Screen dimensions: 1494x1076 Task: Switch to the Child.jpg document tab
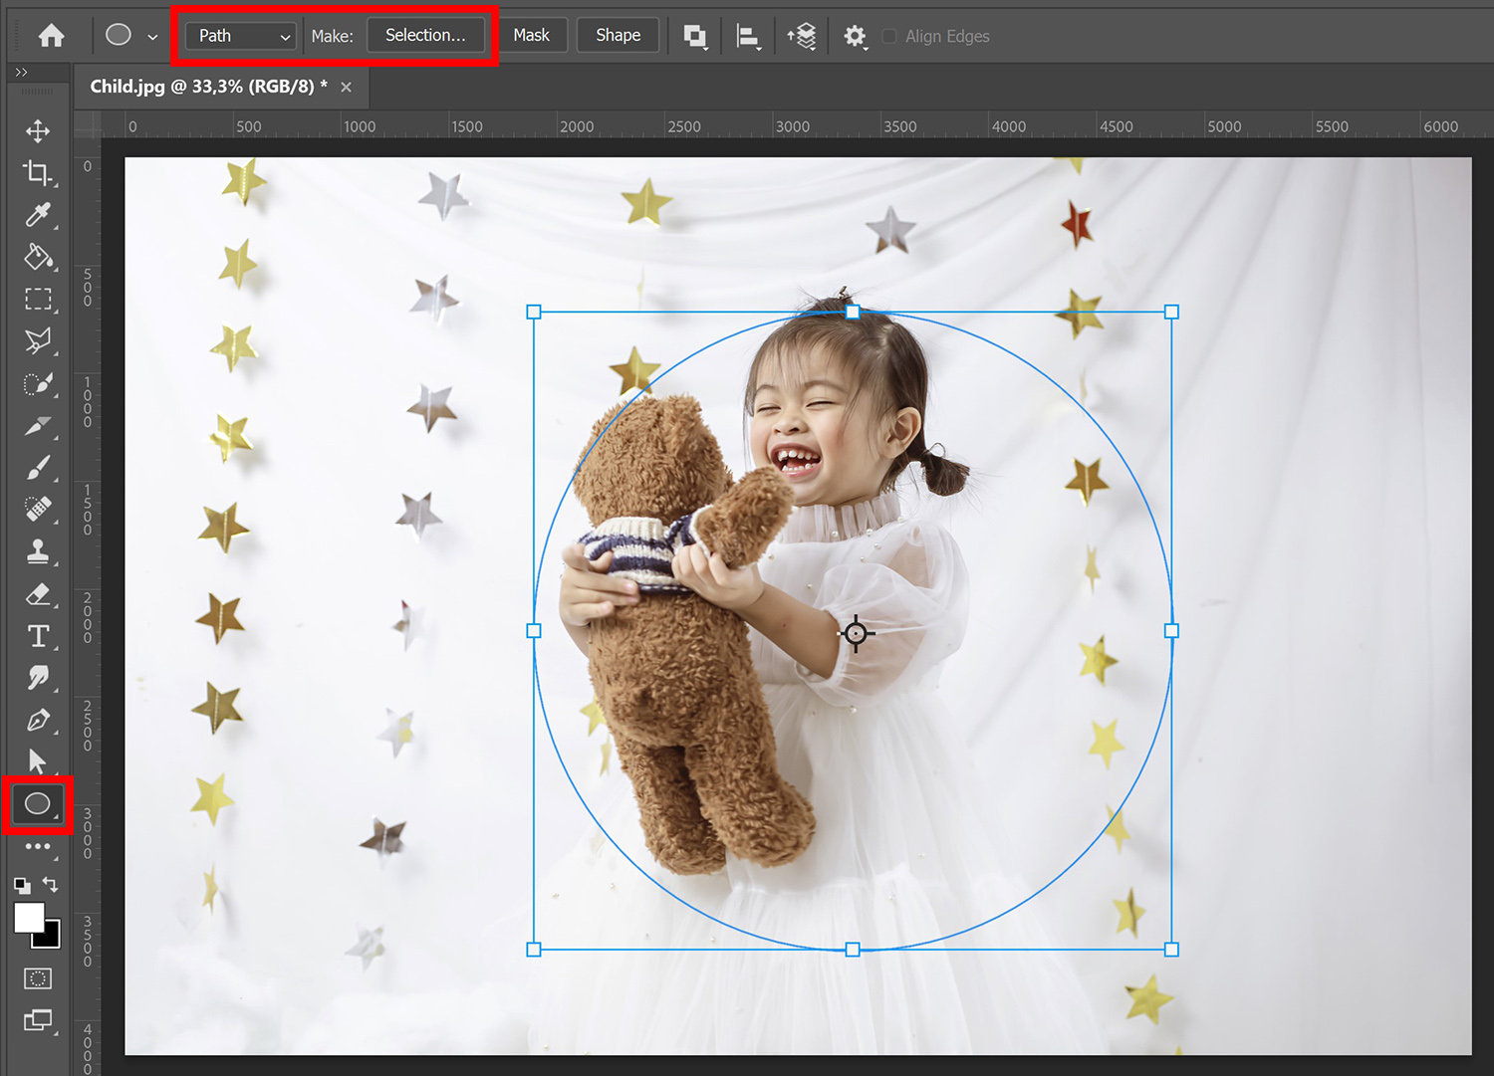click(204, 87)
